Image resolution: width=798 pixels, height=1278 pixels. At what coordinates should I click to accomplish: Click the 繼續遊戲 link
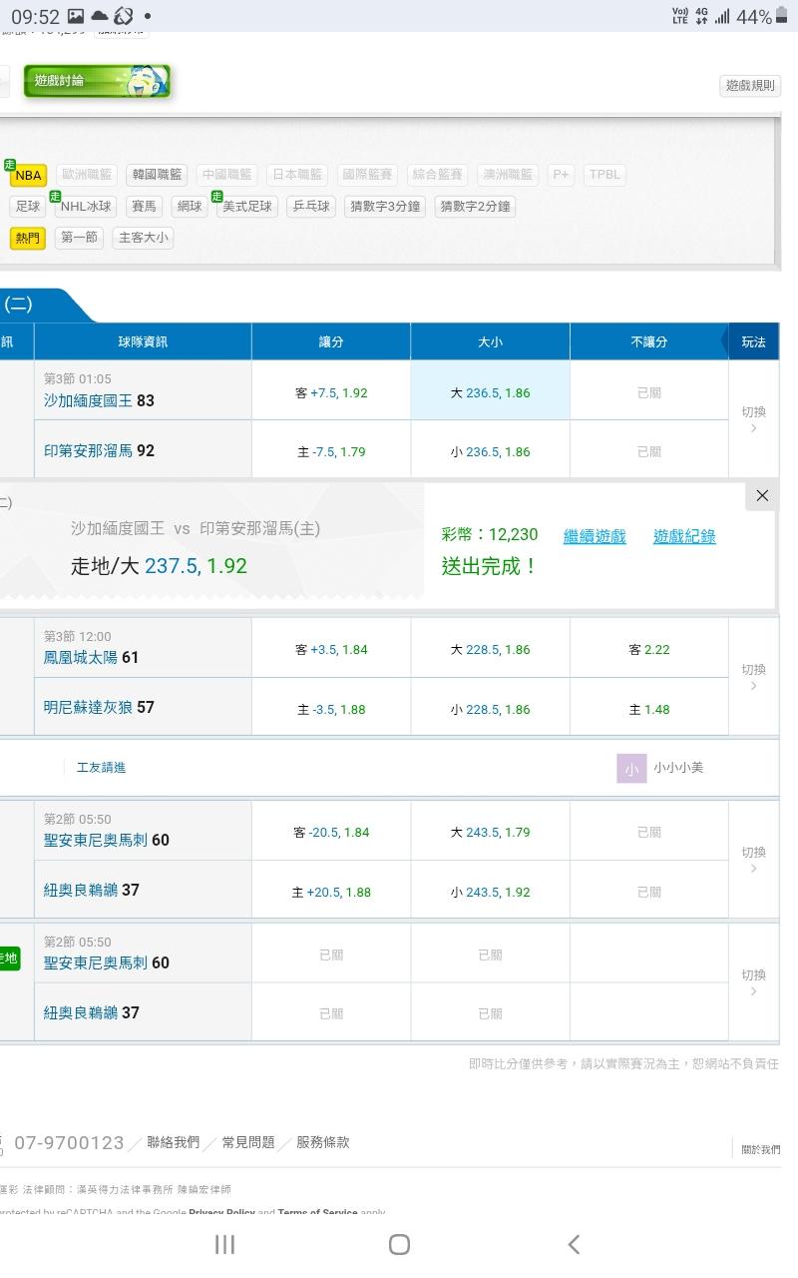pyautogui.click(x=595, y=536)
